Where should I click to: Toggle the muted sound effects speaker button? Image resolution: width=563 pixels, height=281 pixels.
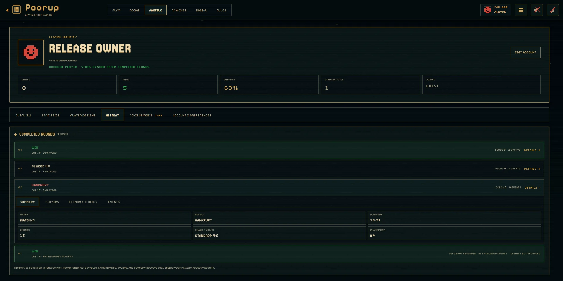pos(537,10)
